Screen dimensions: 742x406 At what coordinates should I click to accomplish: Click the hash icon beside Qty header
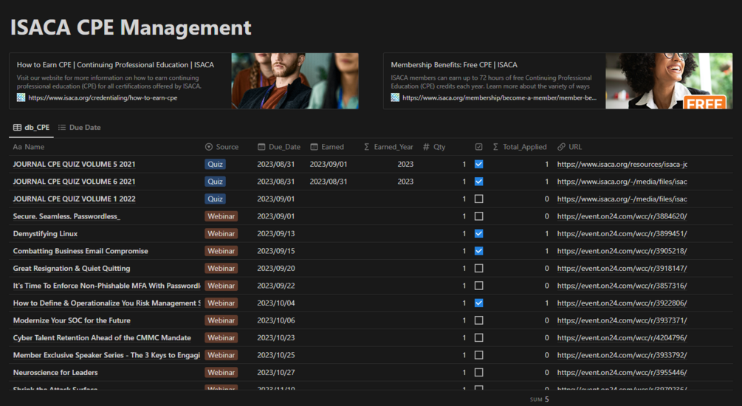(x=426, y=147)
